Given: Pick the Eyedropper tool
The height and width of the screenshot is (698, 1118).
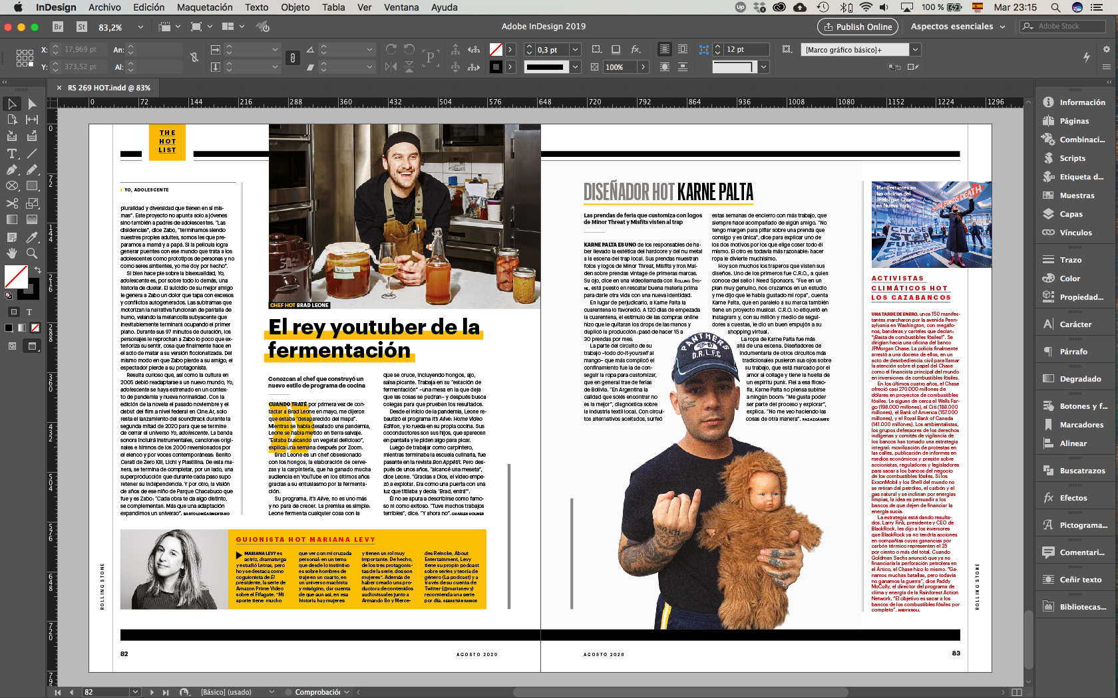Looking at the screenshot, I should coord(32,237).
